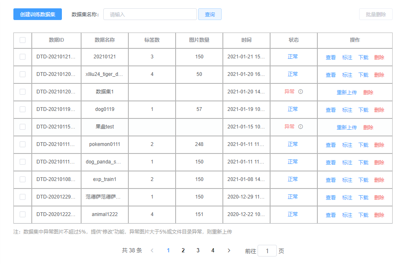The image size is (406, 264).
Task: Click 查看 in pokemon0111 row
Action: tap(331, 145)
